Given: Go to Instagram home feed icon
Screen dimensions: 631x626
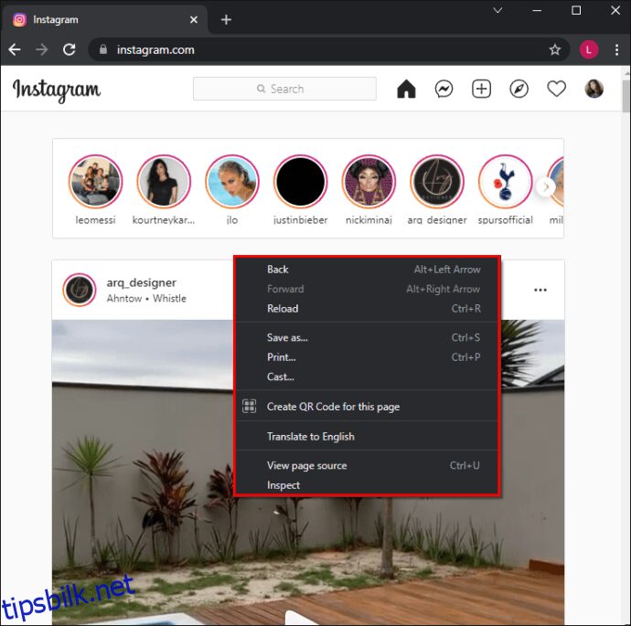Looking at the screenshot, I should point(406,89).
